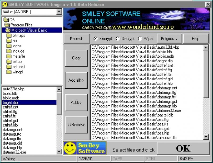213x163 pixels.
Task: Click the bitmaps folder icon
Action: coord(9,35)
